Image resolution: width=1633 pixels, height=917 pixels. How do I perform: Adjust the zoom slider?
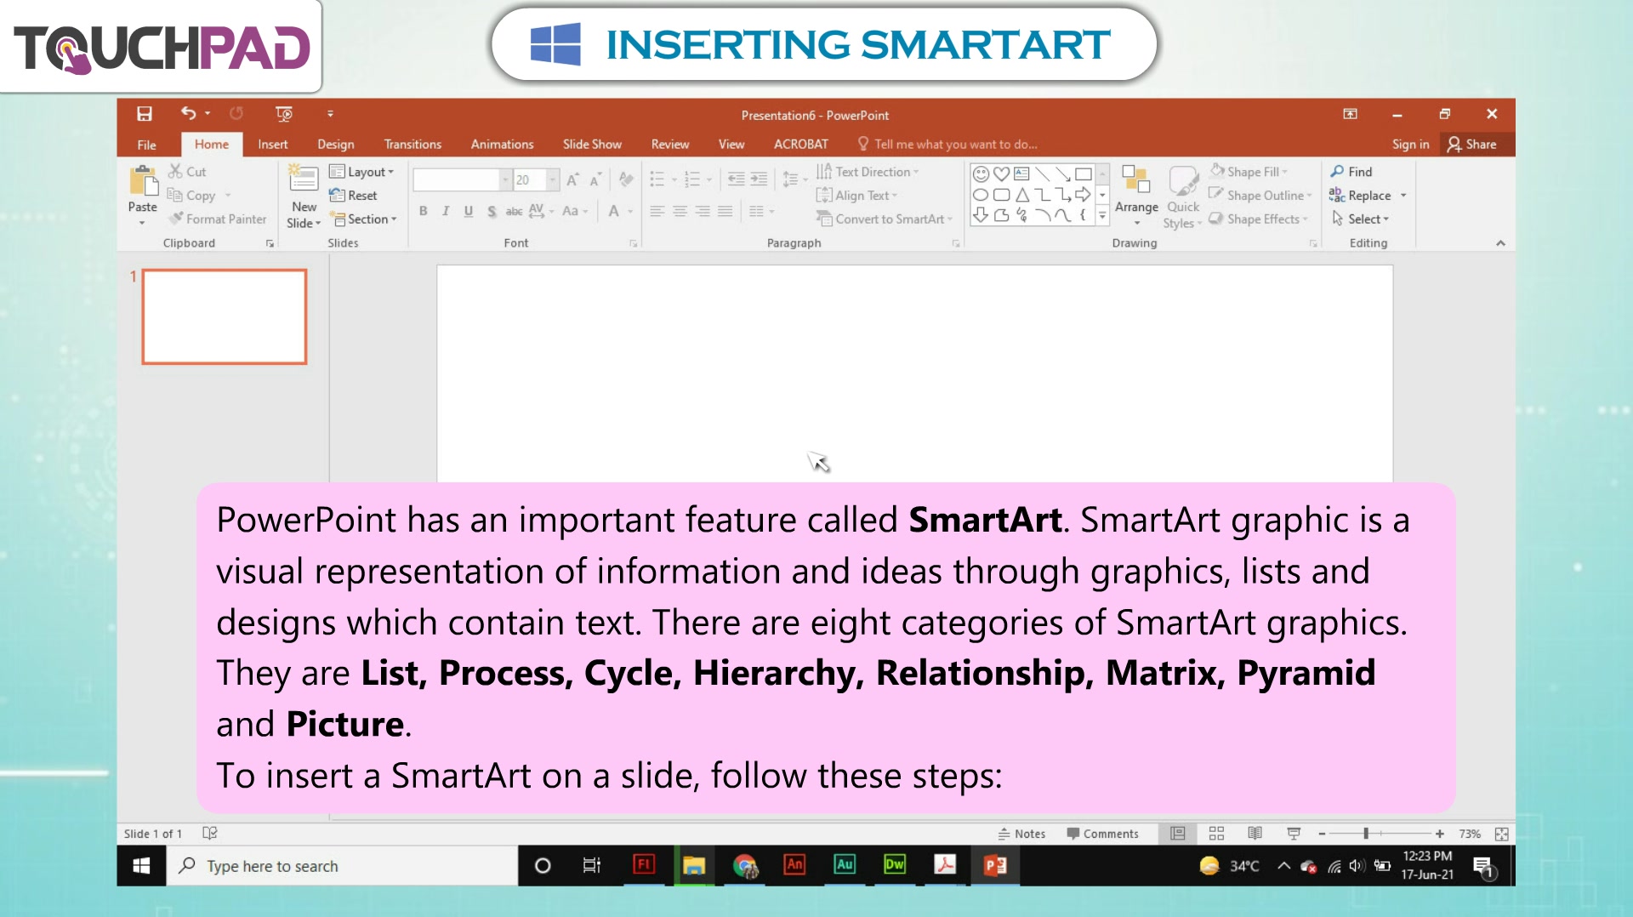click(x=1366, y=834)
